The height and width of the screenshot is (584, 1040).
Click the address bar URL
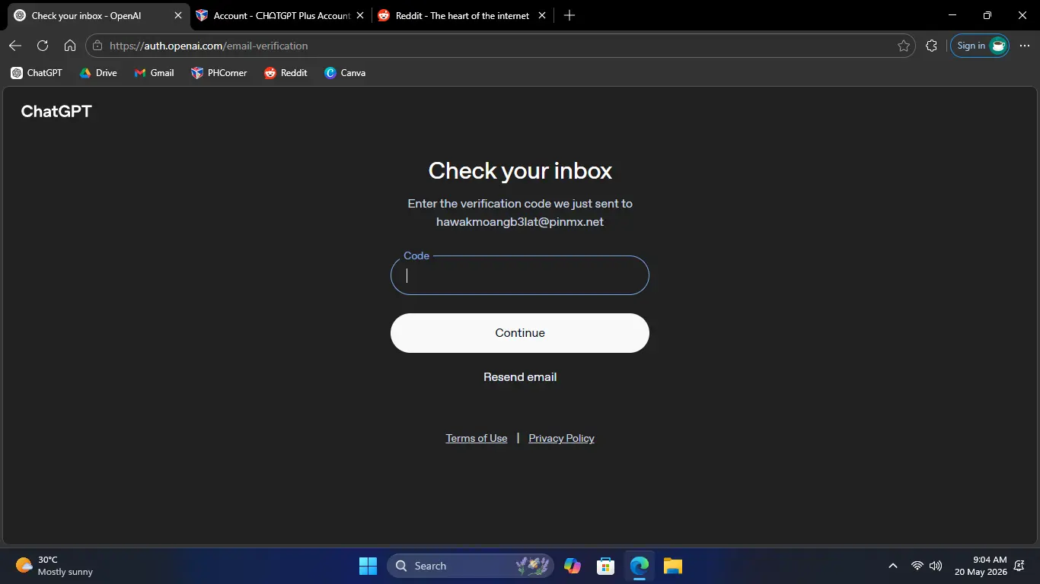click(209, 46)
